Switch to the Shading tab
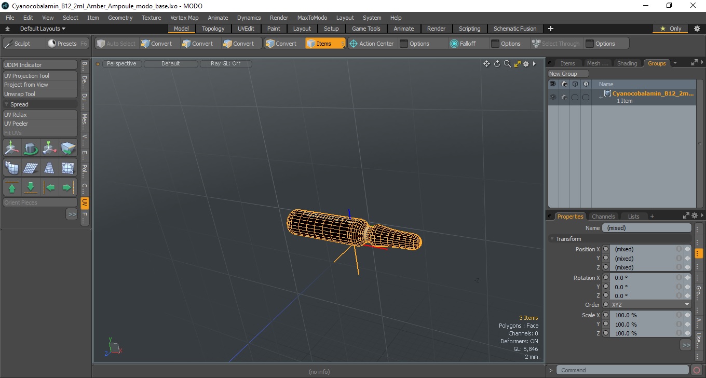This screenshot has width=706, height=378. 627,63
